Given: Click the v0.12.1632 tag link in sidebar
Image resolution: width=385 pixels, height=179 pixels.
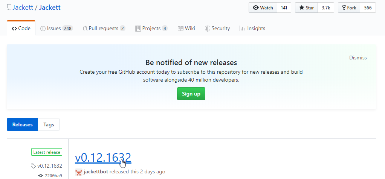Looking at the screenshot, I should click(46, 166).
